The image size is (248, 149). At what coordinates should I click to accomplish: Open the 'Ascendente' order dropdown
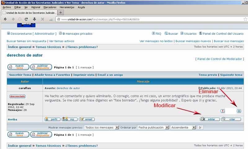point(184,127)
